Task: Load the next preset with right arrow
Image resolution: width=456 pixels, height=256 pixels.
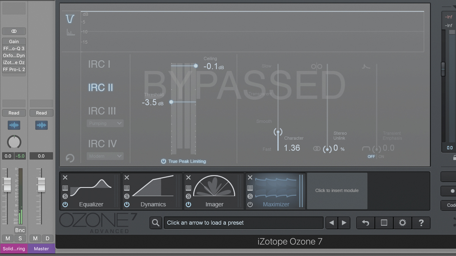Action: point(344,223)
